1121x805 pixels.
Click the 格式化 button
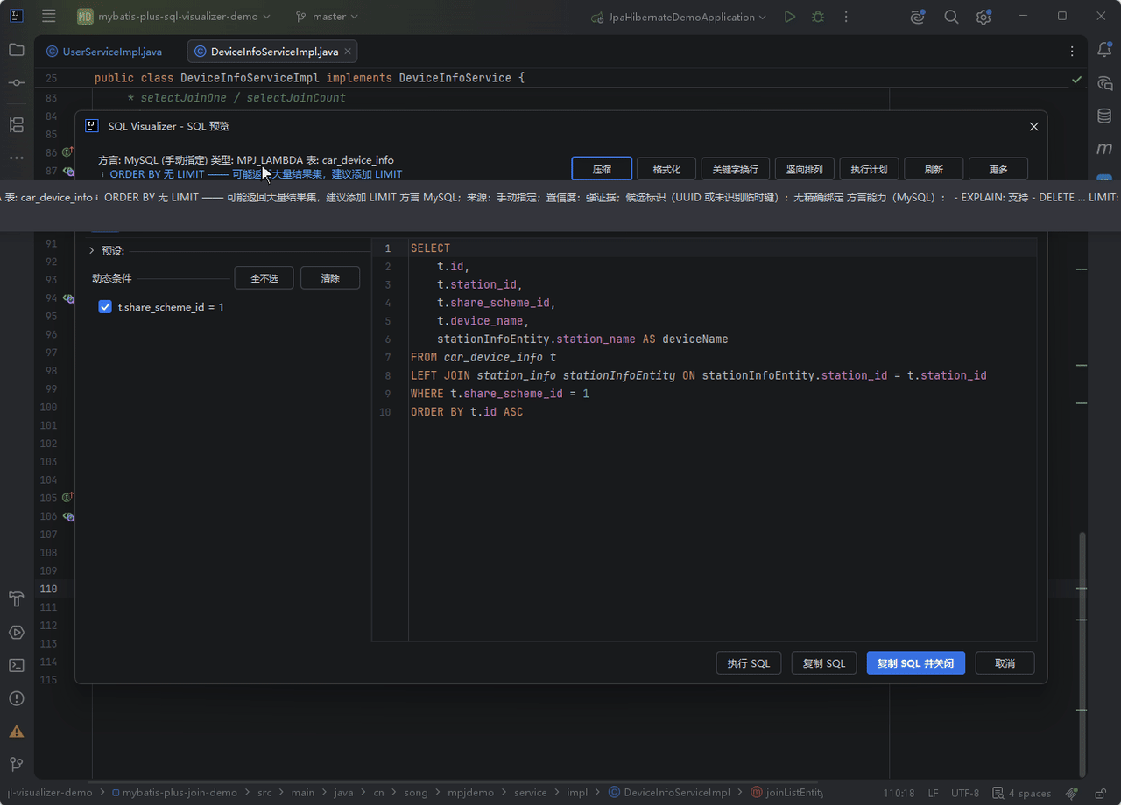666,169
